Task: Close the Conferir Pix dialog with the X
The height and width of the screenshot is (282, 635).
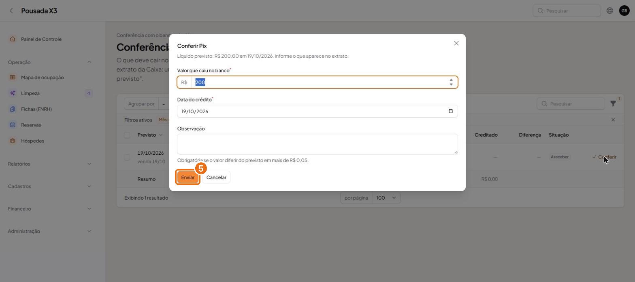Action: pyautogui.click(x=456, y=43)
